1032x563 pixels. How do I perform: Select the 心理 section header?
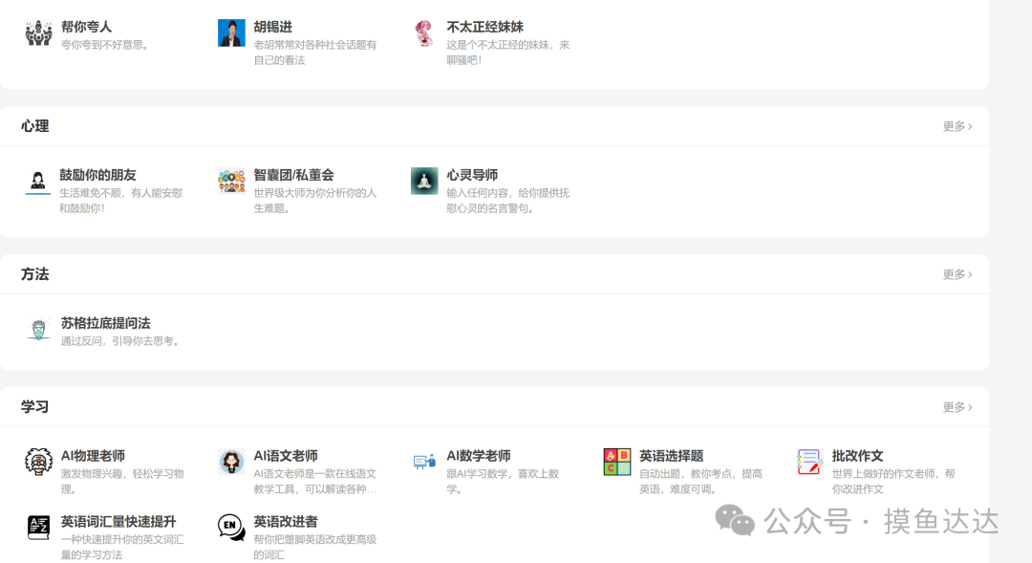coord(34,125)
